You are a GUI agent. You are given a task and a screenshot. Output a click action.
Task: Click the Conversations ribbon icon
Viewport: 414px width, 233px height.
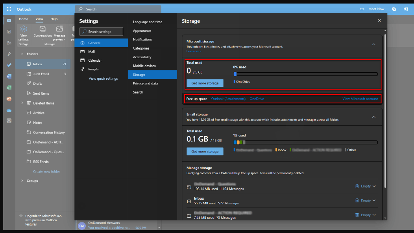(x=43, y=29)
